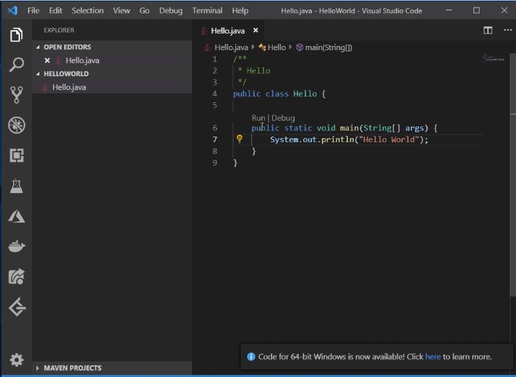The width and height of the screenshot is (516, 377).
Task: Click the code minimap preview
Action: 495,58
